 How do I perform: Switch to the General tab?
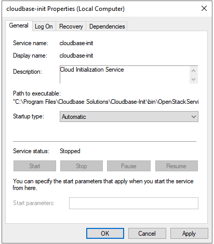click(x=19, y=25)
